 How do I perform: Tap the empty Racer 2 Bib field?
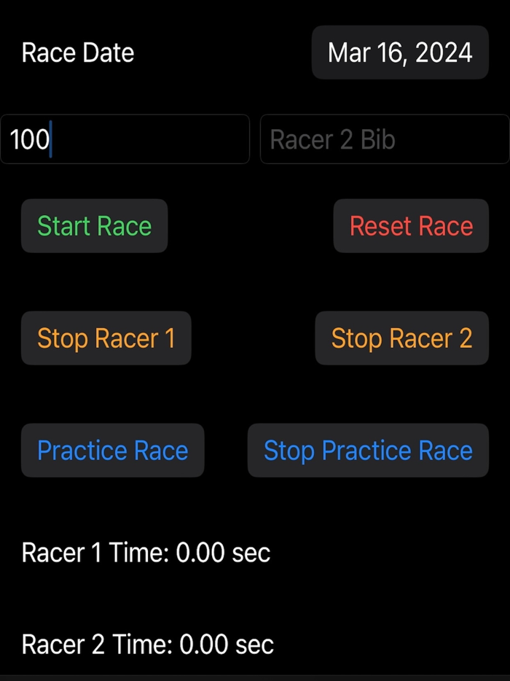tap(384, 139)
